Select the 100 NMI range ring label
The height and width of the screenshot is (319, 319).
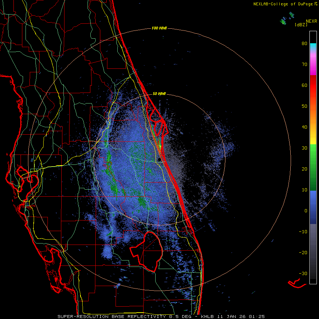click(159, 28)
